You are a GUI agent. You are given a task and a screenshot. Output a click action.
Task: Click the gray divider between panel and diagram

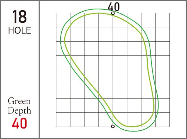(x=39, y=69)
